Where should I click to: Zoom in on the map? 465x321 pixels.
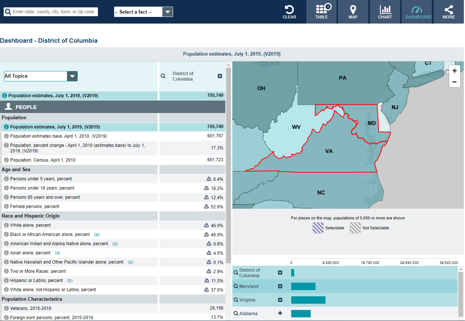455,71
